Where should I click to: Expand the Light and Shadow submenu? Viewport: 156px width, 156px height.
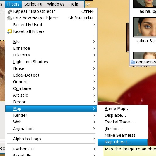tap(51, 62)
